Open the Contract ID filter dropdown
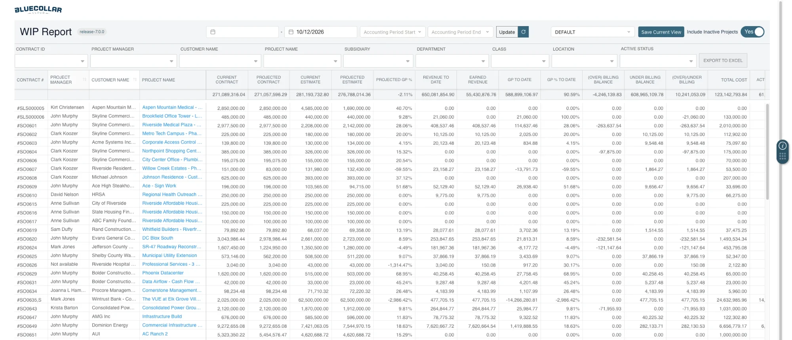The height and width of the screenshot is (340, 792). [51, 61]
